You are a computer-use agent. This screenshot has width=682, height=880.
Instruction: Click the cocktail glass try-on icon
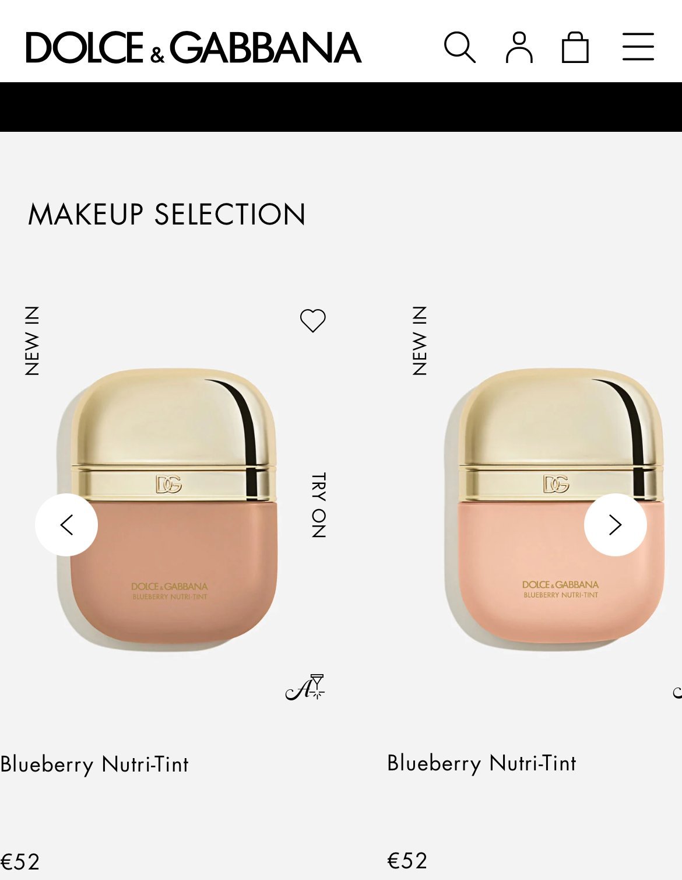pyautogui.click(x=305, y=688)
